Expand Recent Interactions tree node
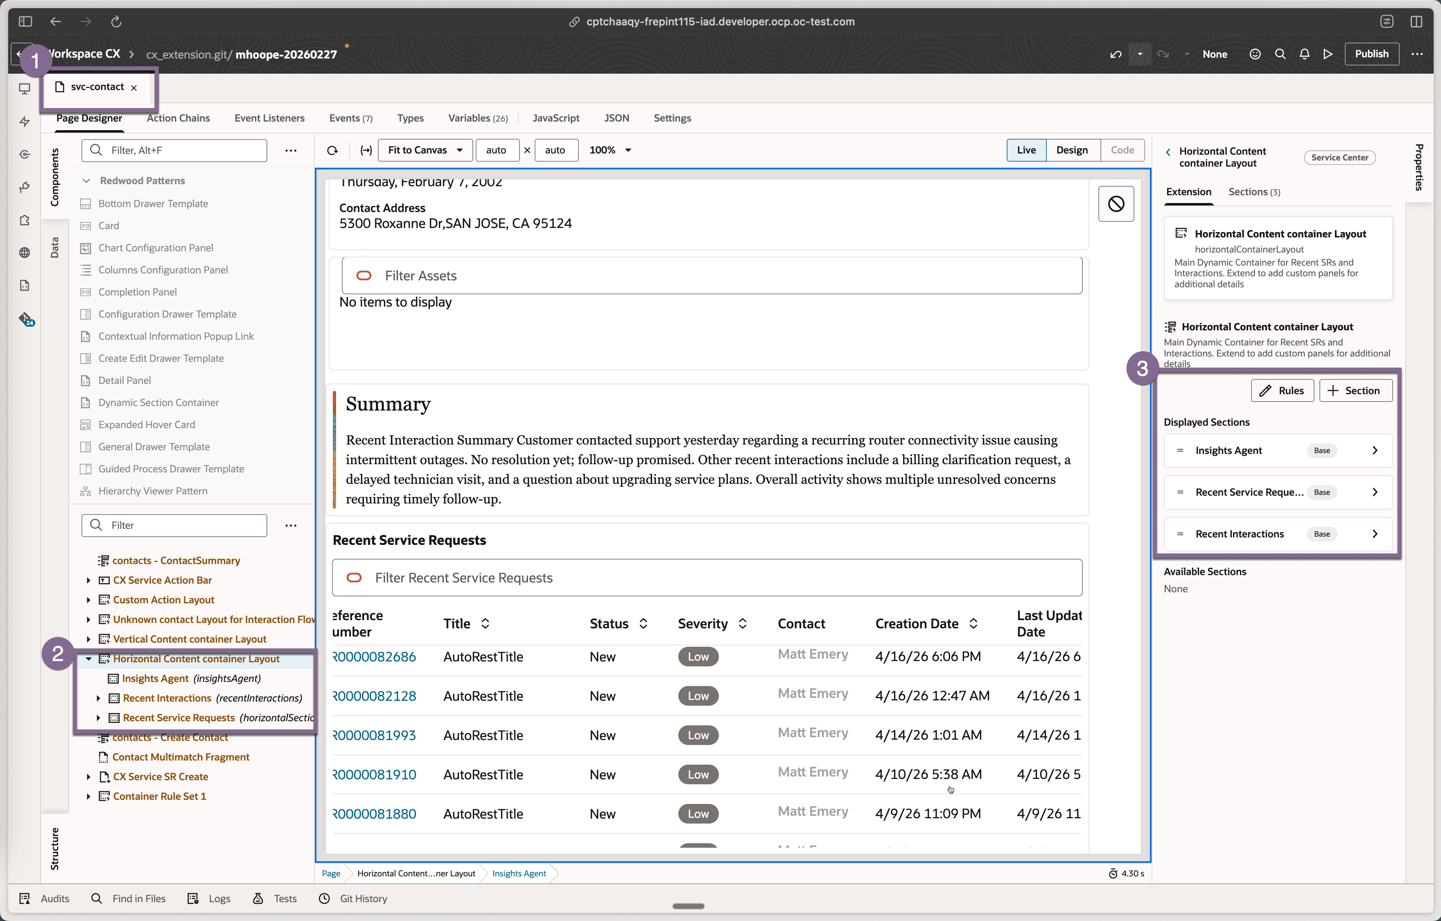Image resolution: width=1441 pixels, height=921 pixels. point(98,698)
